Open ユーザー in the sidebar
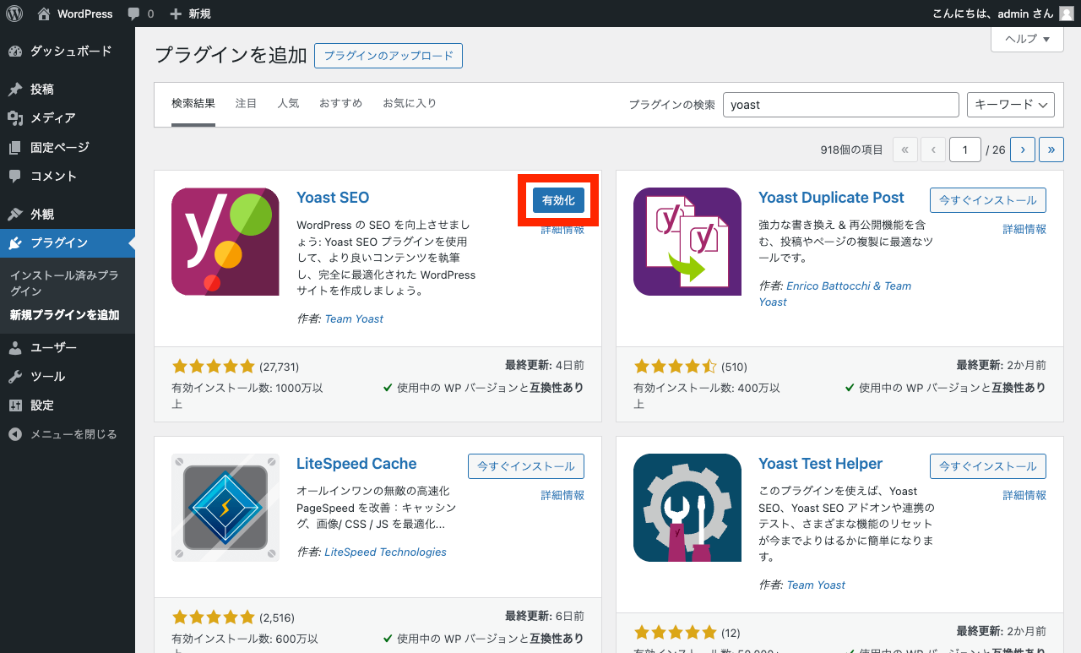Viewport: 1081px width, 653px height. point(68,347)
